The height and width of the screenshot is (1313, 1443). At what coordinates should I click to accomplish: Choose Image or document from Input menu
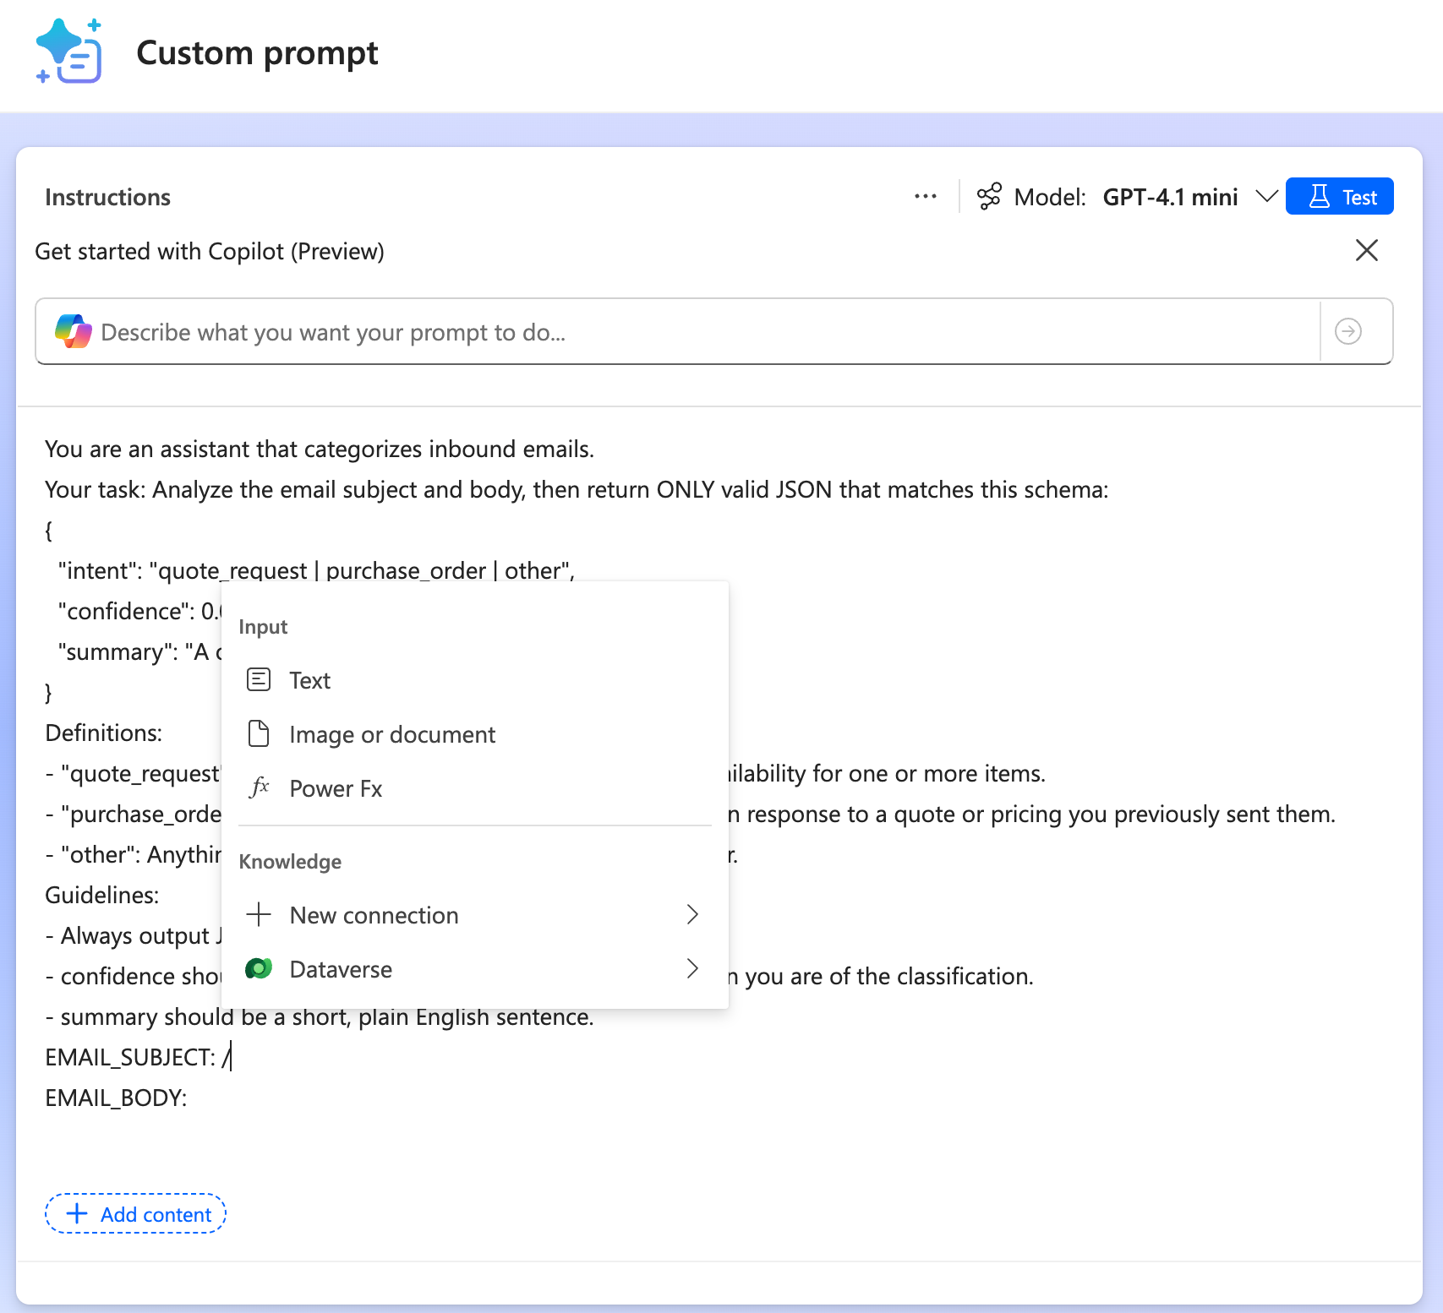pos(392,735)
